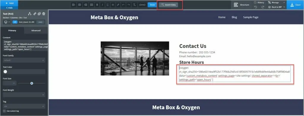Toggle bold formatting
Image resolution: width=304 pixels, height=116 pixels.
coord(97,5)
